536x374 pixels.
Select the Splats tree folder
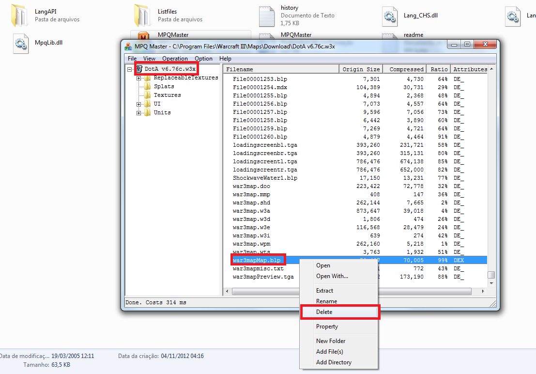[x=164, y=87]
